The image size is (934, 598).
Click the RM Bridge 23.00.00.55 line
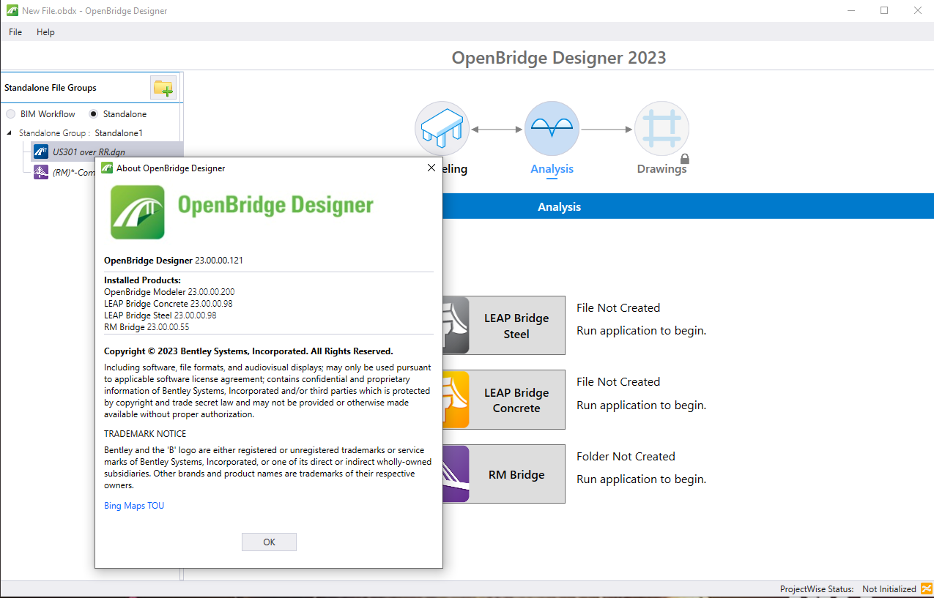pos(147,327)
